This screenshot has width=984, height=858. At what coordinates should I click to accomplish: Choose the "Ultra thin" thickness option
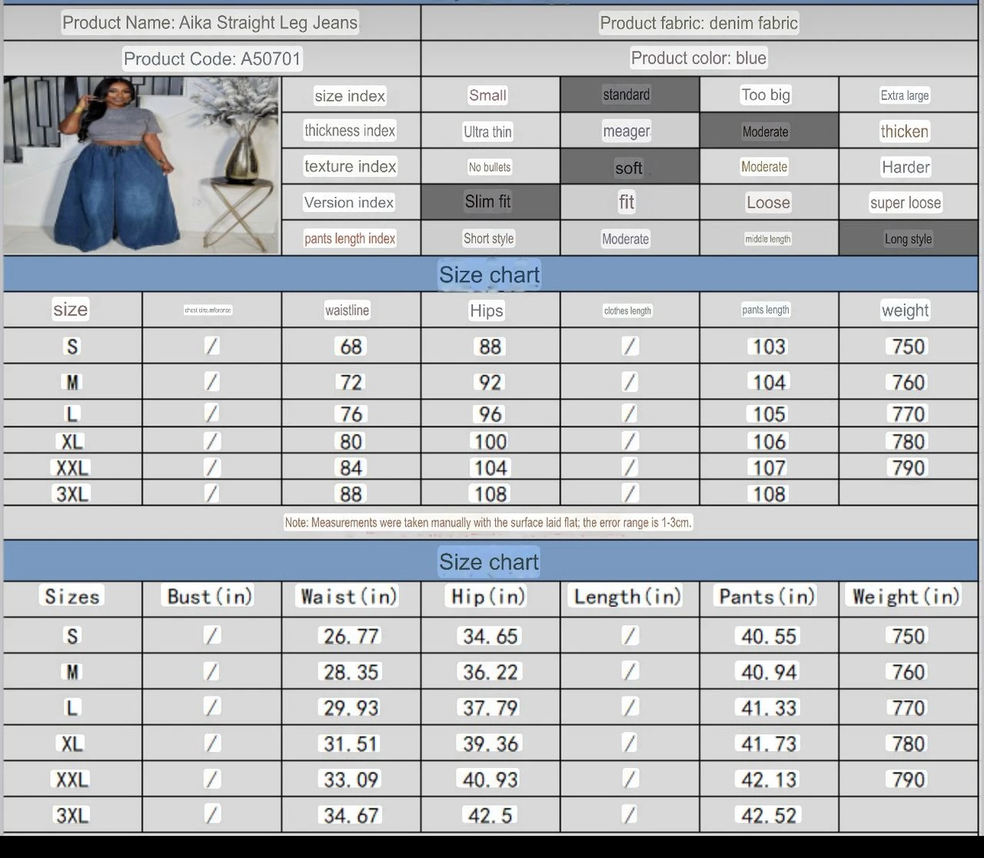487,131
